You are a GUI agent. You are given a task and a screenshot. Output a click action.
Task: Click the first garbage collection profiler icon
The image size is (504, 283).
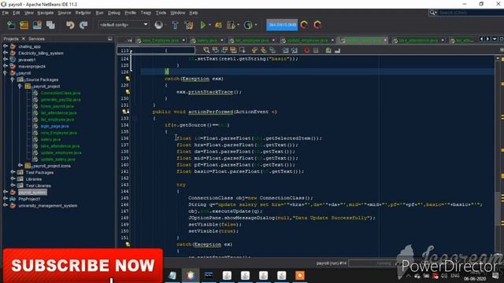point(304,25)
